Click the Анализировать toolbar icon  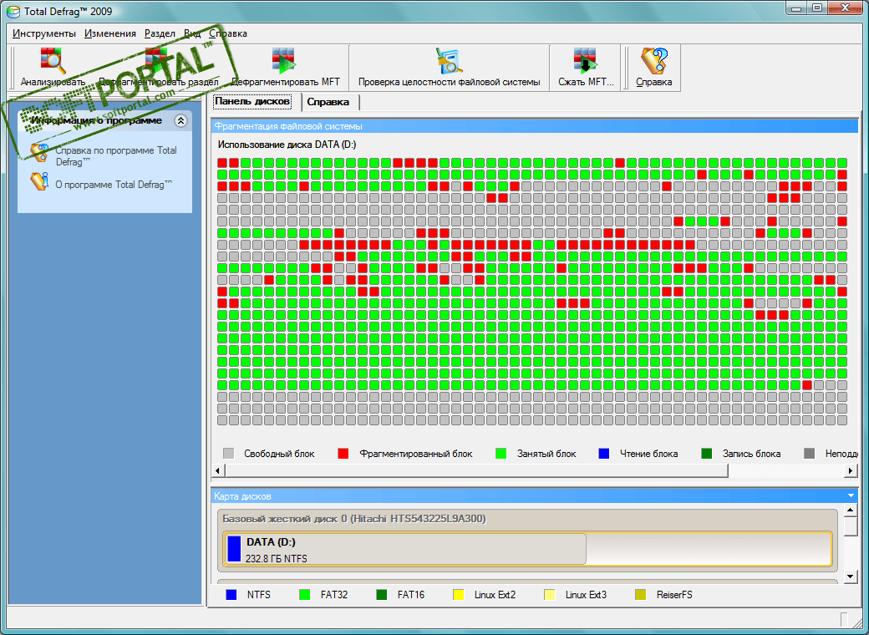[53, 61]
